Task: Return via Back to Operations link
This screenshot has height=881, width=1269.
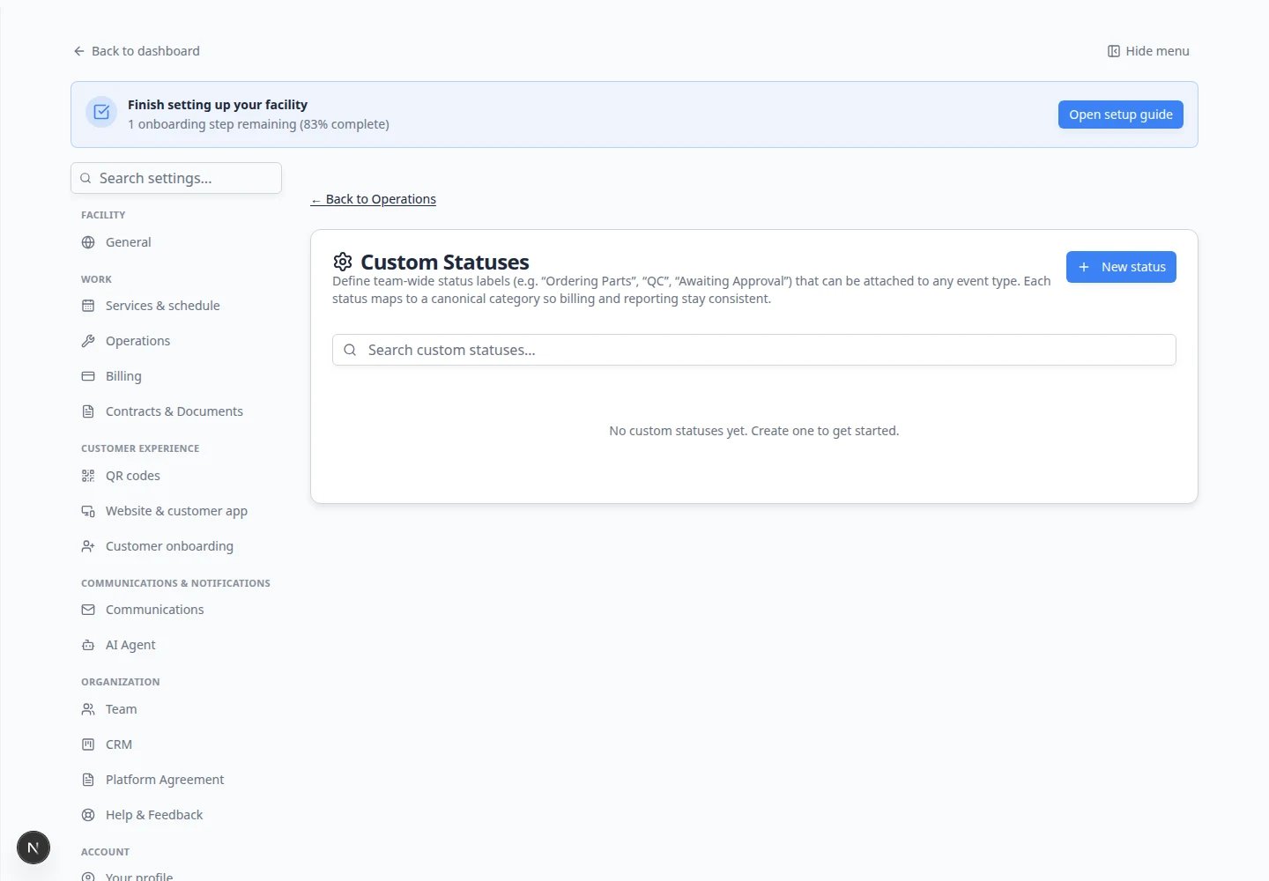Action: (x=374, y=199)
